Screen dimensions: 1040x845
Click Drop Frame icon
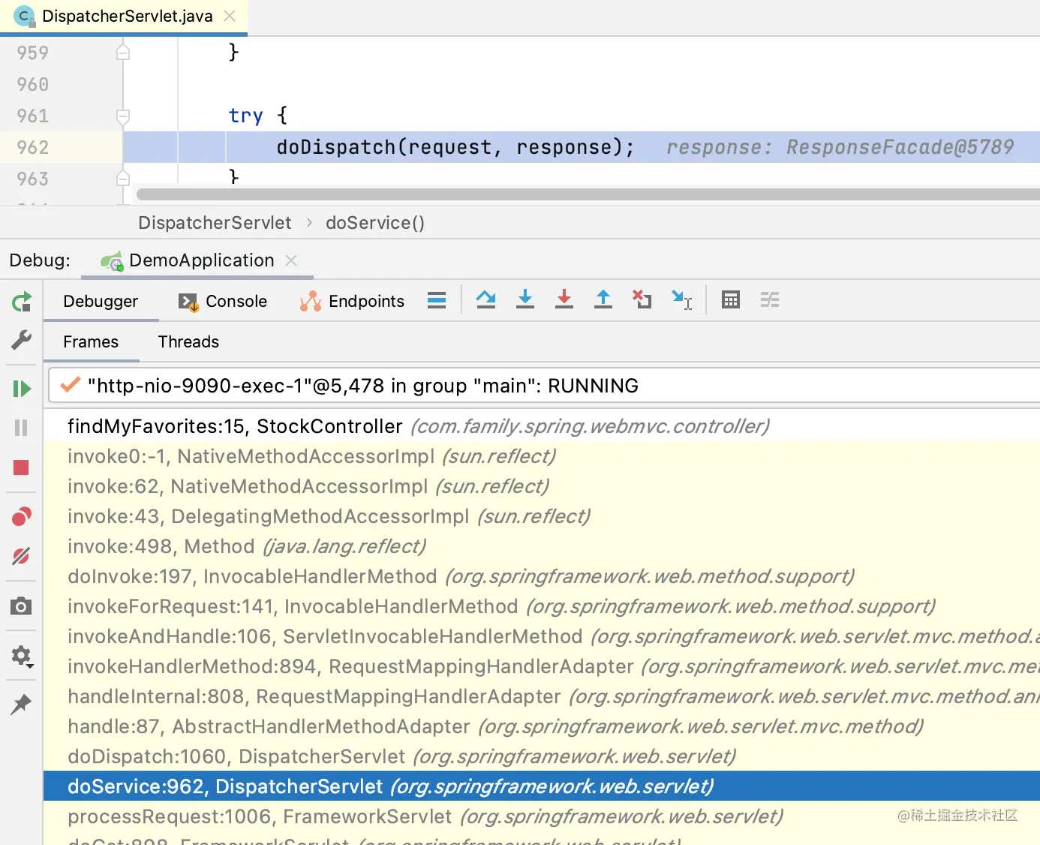[x=642, y=300]
